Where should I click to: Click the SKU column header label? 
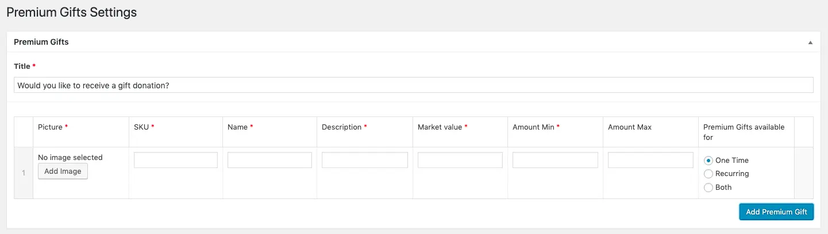click(141, 127)
